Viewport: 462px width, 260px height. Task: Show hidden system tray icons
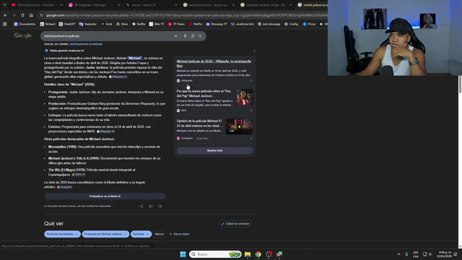(x=399, y=254)
